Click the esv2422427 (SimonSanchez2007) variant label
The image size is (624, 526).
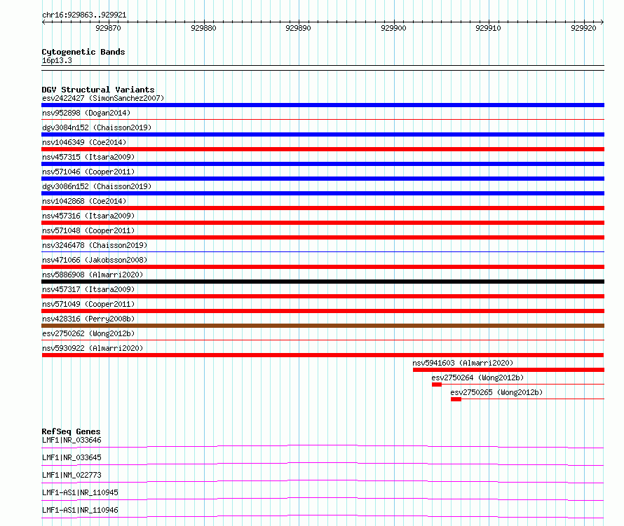pyautogui.click(x=103, y=98)
